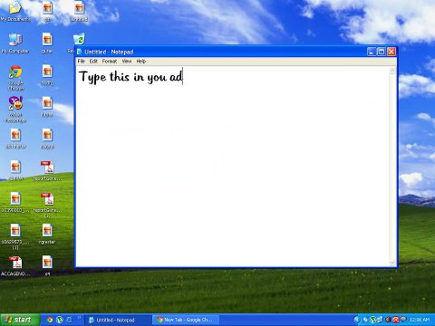Select the guitar file desktop icon
The width and height of the screenshot is (435, 326).
47,43
